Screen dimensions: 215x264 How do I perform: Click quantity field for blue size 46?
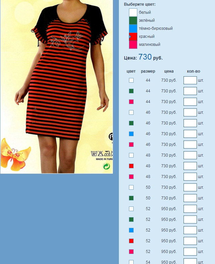pos(190,134)
